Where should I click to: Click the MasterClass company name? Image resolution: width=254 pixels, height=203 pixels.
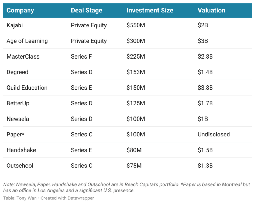click(x=23, y=57)
